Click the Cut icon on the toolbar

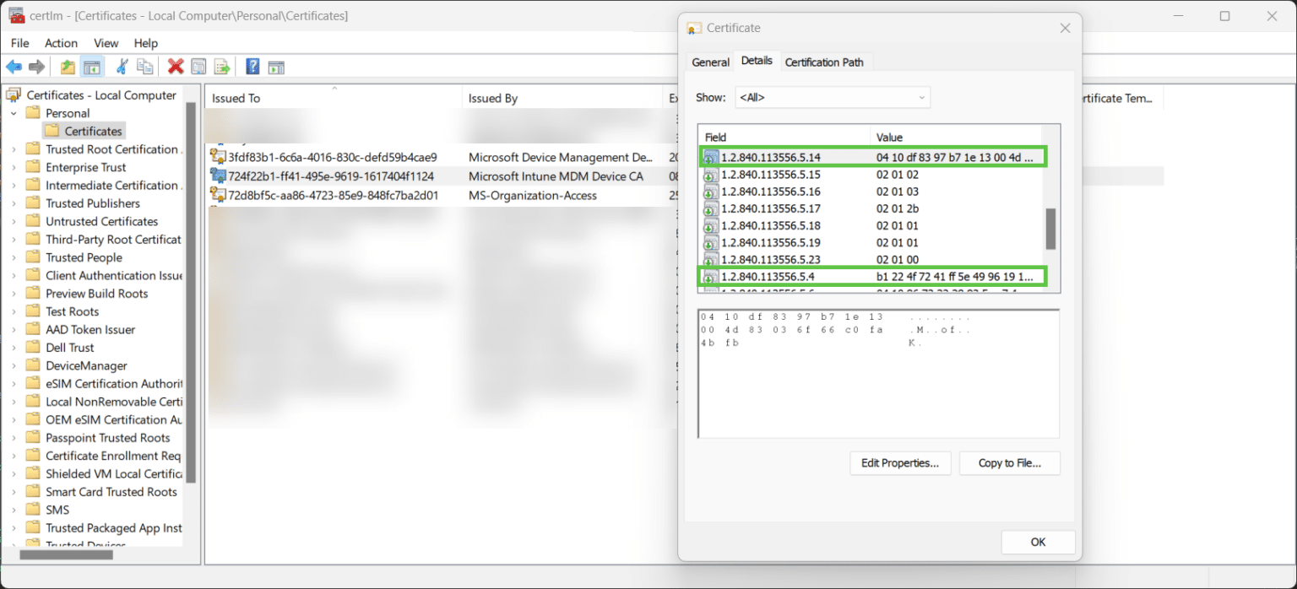coord(123,66)
